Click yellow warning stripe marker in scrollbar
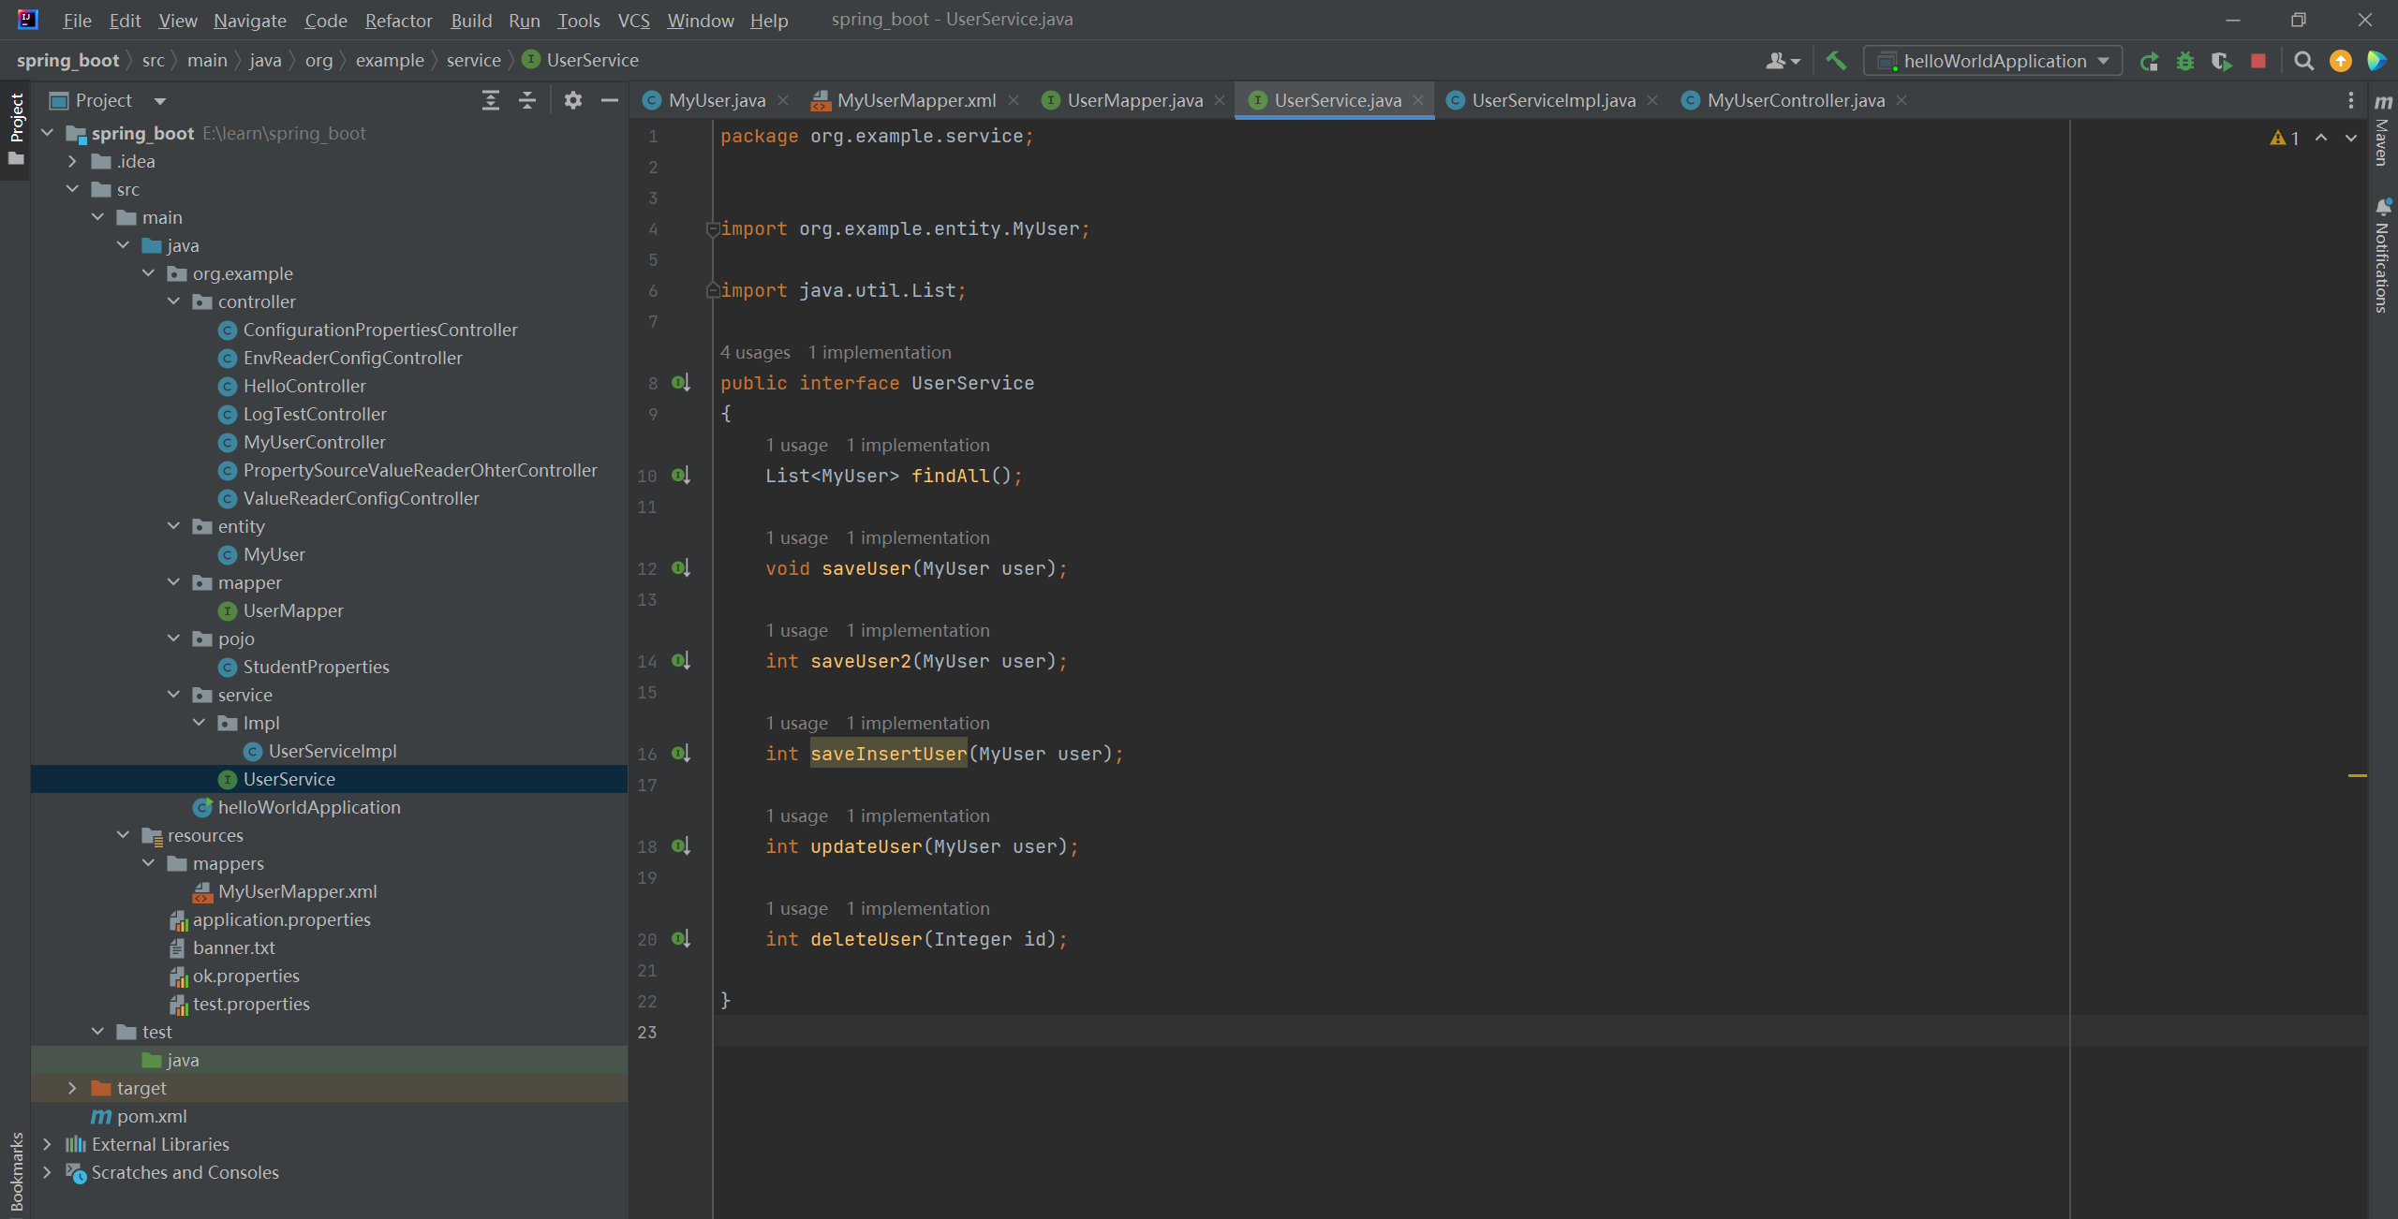This screenshot has width=2398, height=1219. [2357, 775]
